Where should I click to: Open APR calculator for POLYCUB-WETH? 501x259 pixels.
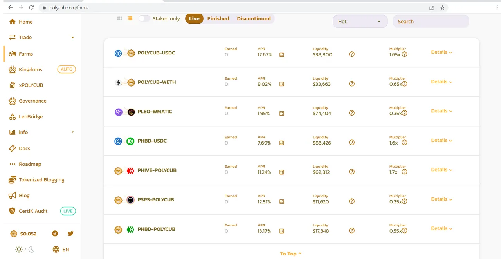point(281,84)
